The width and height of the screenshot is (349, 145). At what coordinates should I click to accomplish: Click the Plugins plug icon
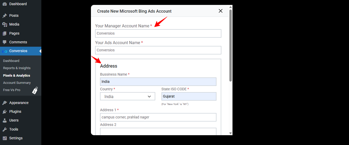[x=5, y=111]
